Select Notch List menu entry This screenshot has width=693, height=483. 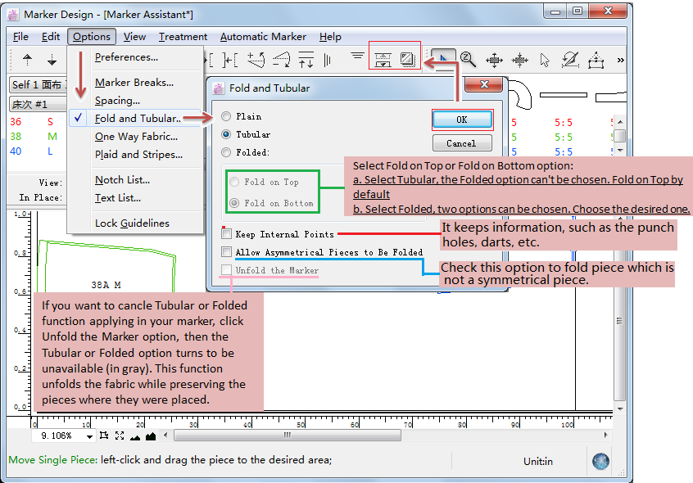pyautogui.click(x=122, y=179)
